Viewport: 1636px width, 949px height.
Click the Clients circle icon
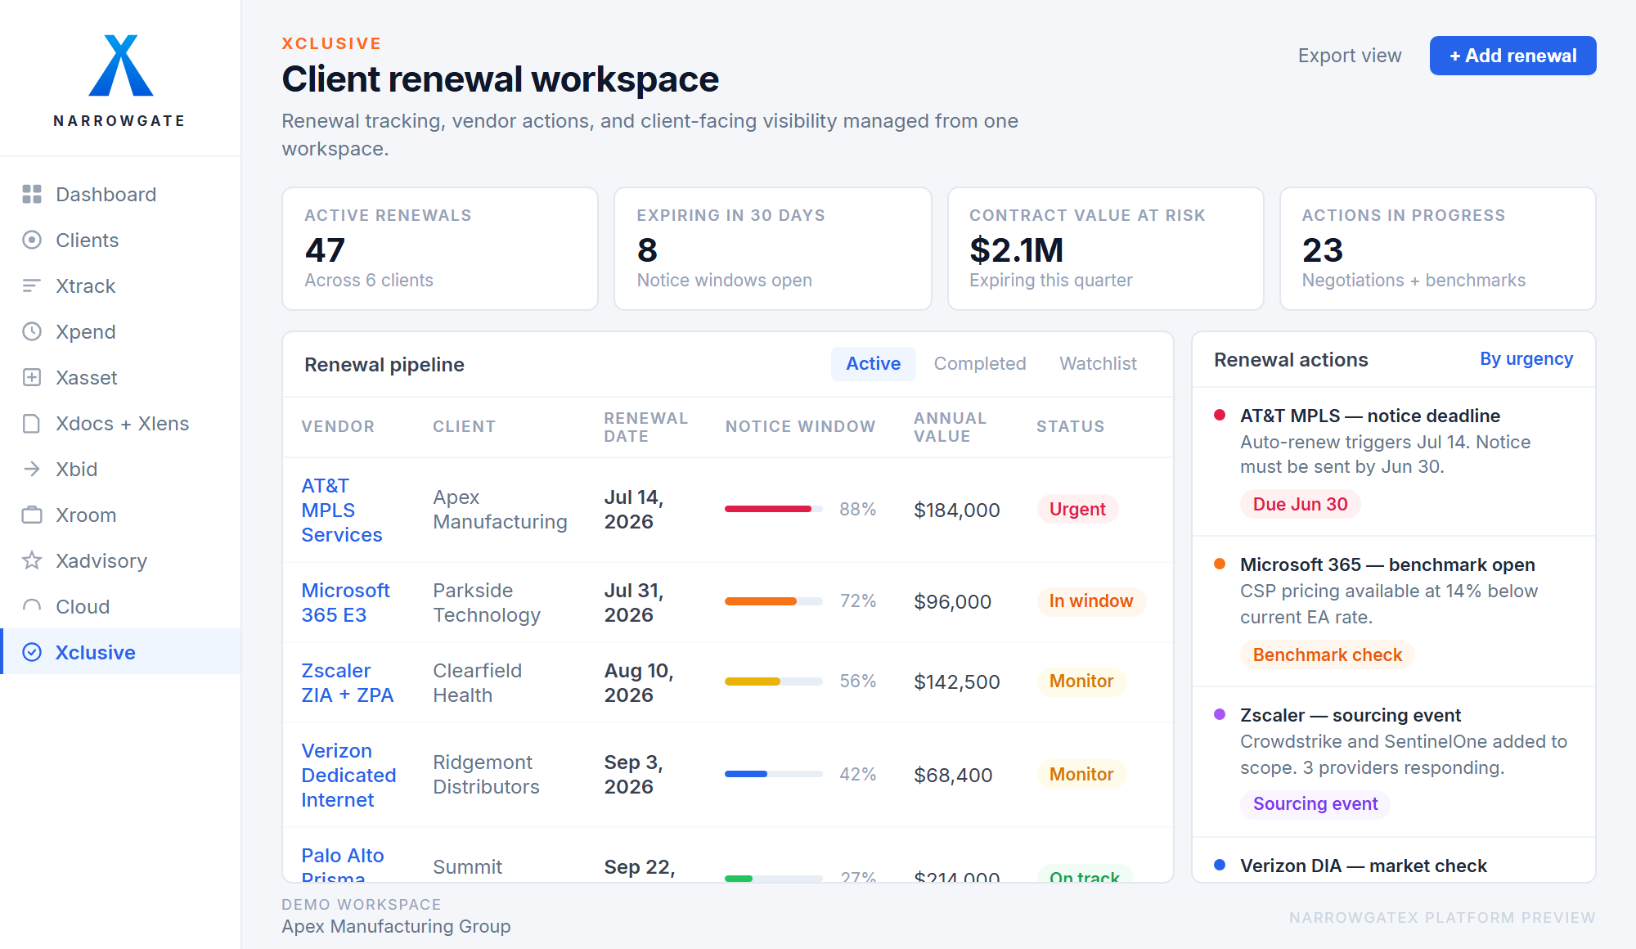pos(32,240)
